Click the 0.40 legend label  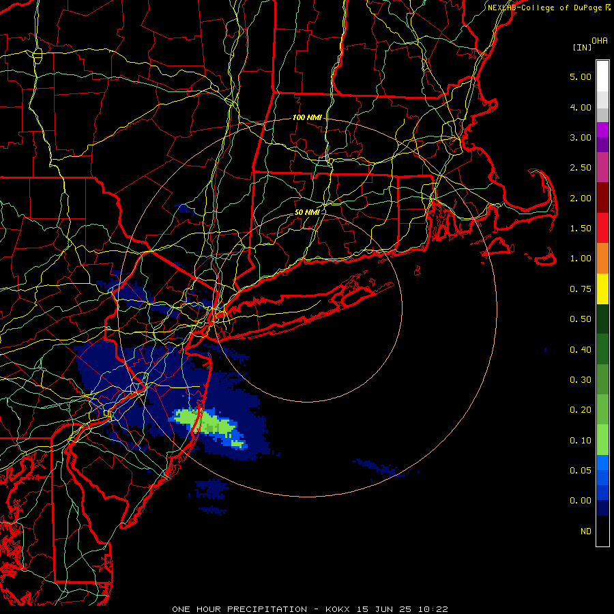coord(581,350)
